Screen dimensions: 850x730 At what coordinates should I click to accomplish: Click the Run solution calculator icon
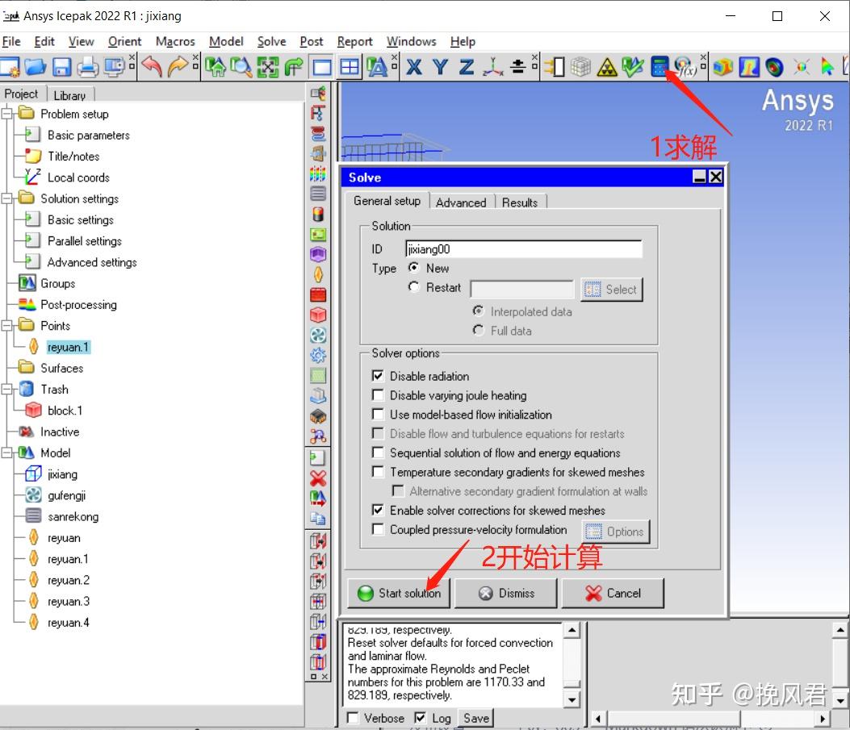click(659, 67)
